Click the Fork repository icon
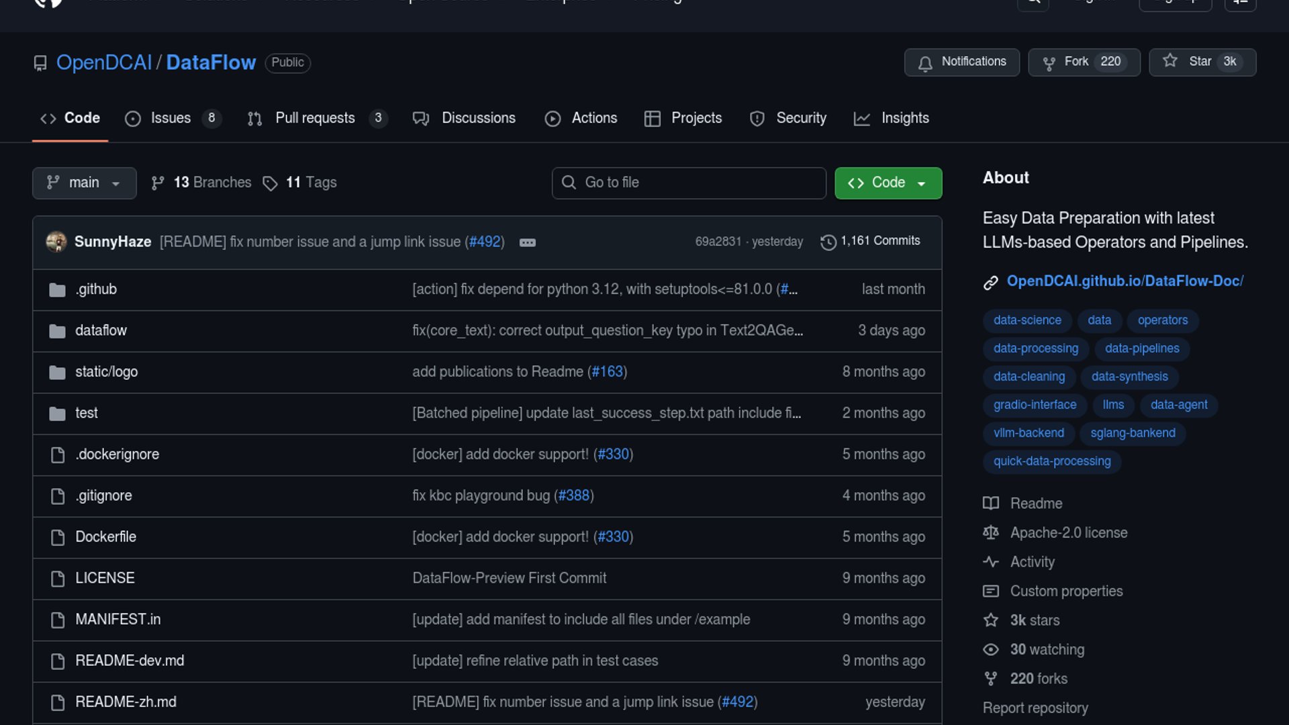Viewport: 1289px width, 725px height. click(x=1049, y=63)
